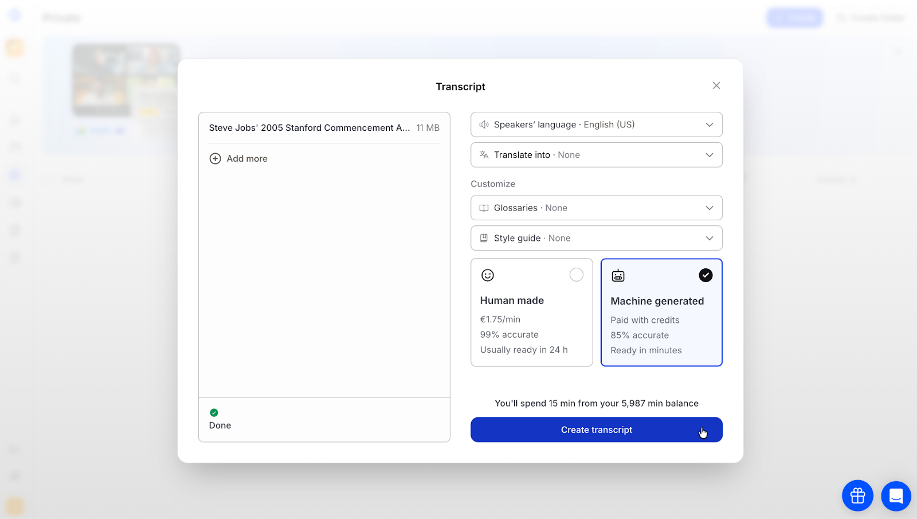
Task: Click the green Done checkmark
Action: click(x=214, y=412)
